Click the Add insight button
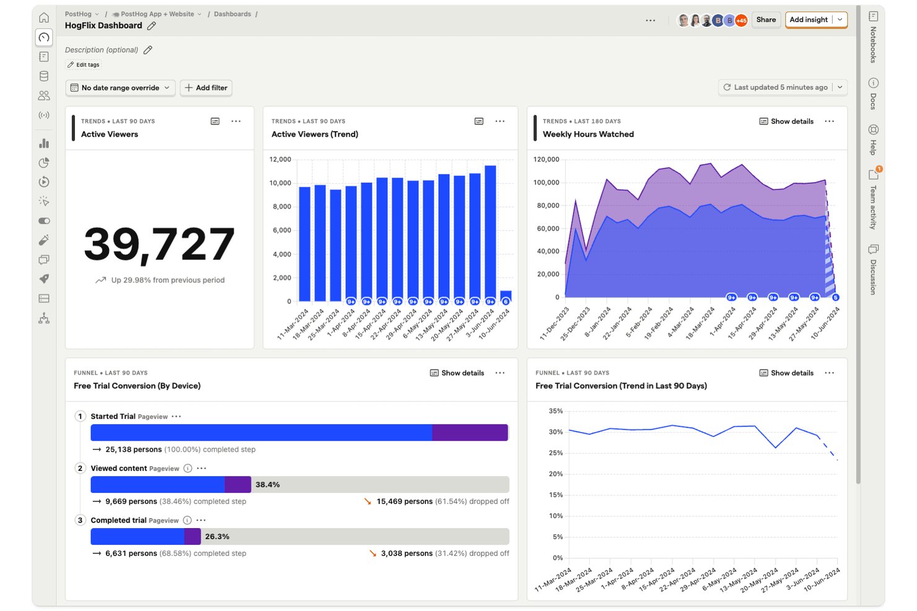The width and height of the screenshot is (917, 611). (x=809, y=20)
